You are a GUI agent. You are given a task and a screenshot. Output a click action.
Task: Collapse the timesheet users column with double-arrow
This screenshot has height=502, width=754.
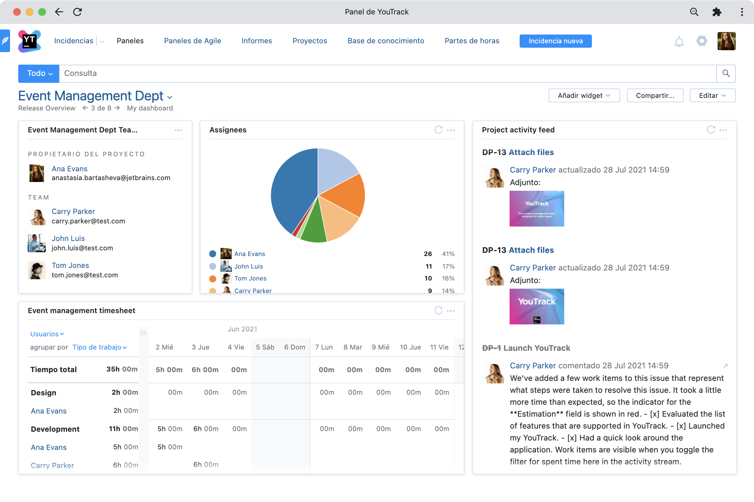click(x=144, y=332)
